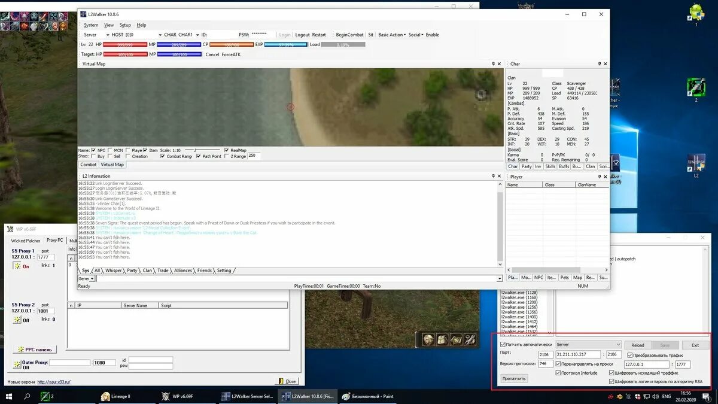Switch to Wicked Patcher tab

pos(26,241)
